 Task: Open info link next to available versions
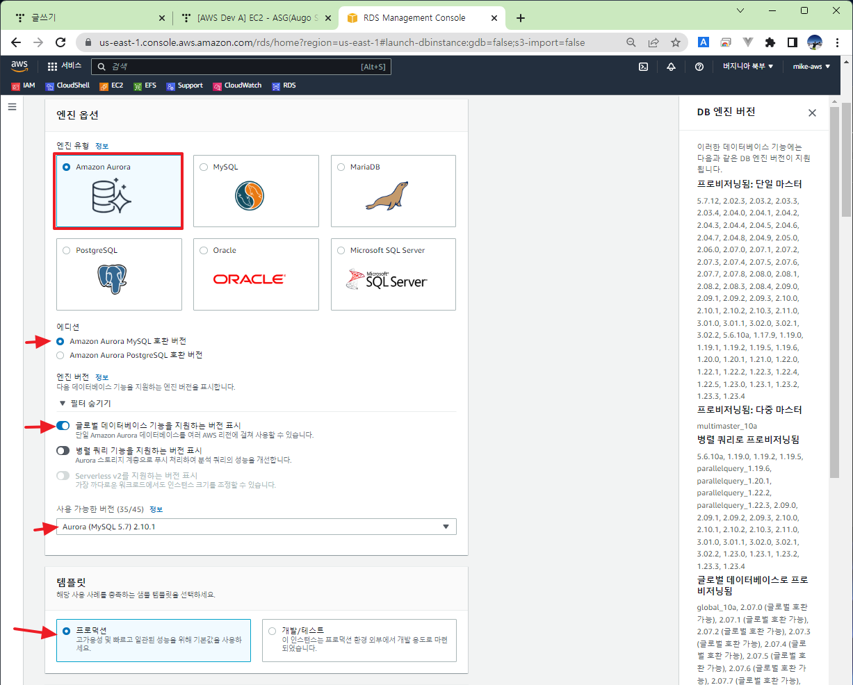tap(156, 509)
